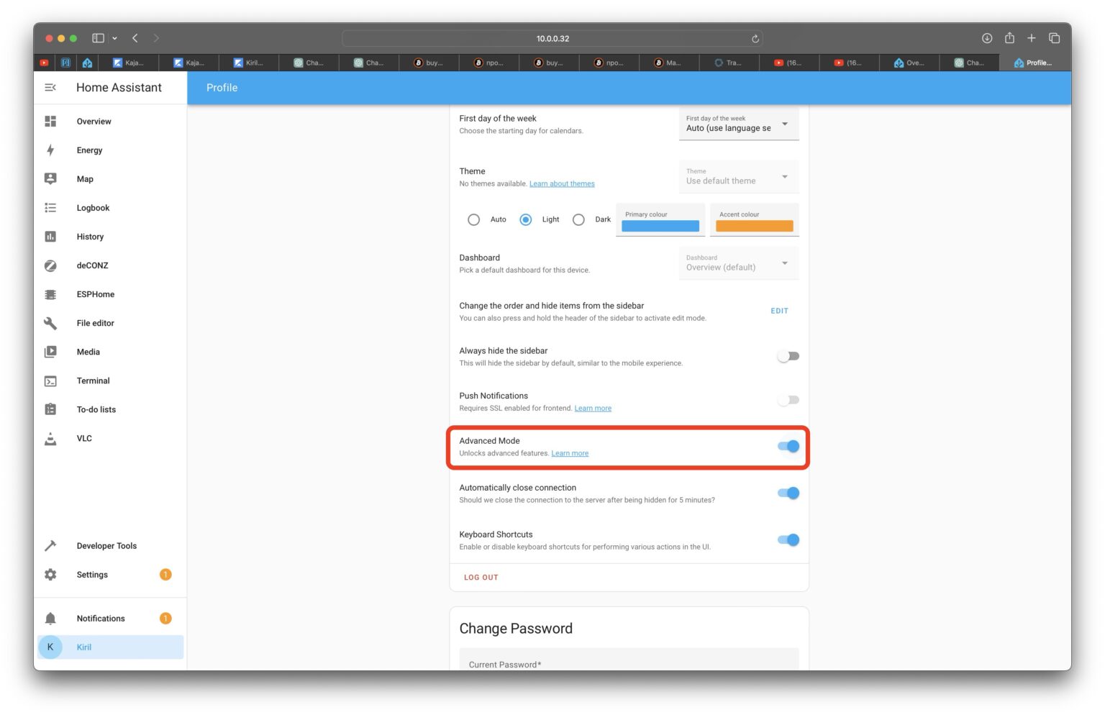The width and height of the screenshot is (1105, 715).
Task: Turn on Always hide the sidebar
Action: tap(788, 356)
